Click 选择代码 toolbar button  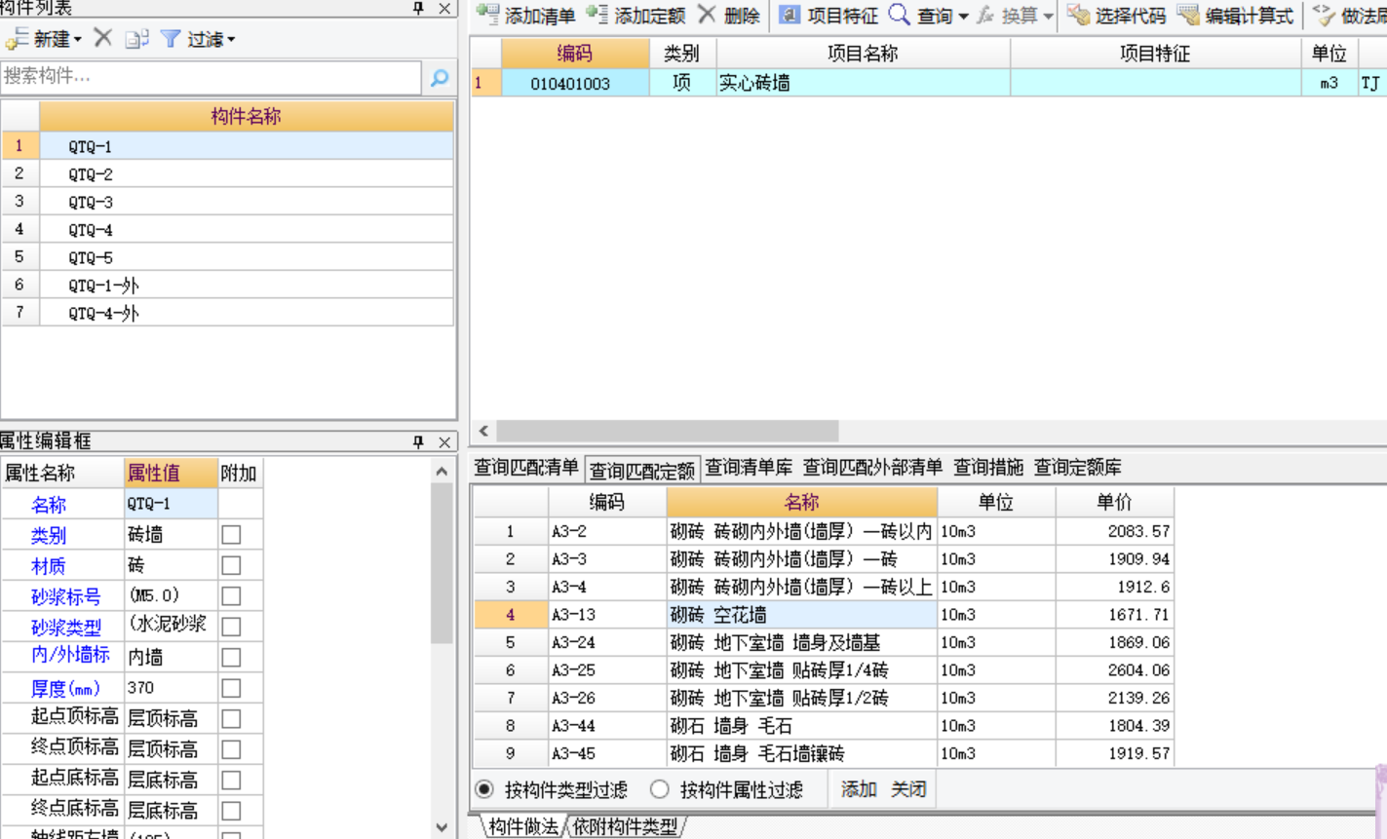pos(1116,16)
